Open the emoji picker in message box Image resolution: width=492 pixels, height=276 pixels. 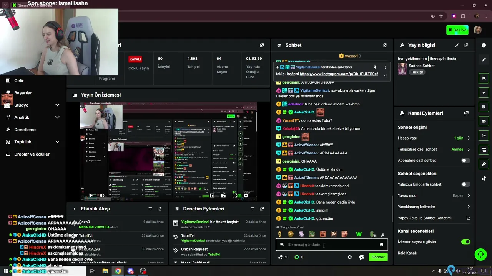pyautogui.click(x=381, y=245)
